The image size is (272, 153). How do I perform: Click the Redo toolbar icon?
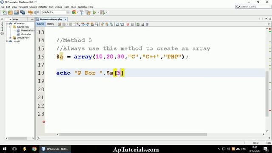pyautogui.click(x=37, y=12)
